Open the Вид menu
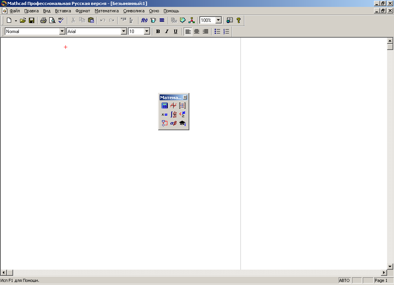This screenshot has height=285, width=394. coord(47,11)
